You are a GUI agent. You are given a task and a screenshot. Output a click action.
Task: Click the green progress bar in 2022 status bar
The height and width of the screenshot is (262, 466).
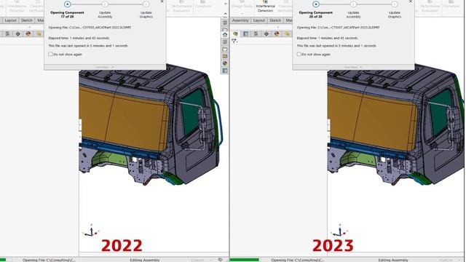tap(3, 260)
